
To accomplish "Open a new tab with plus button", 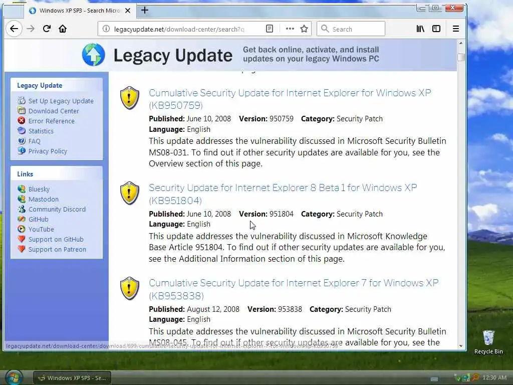I will pos(145,11).
